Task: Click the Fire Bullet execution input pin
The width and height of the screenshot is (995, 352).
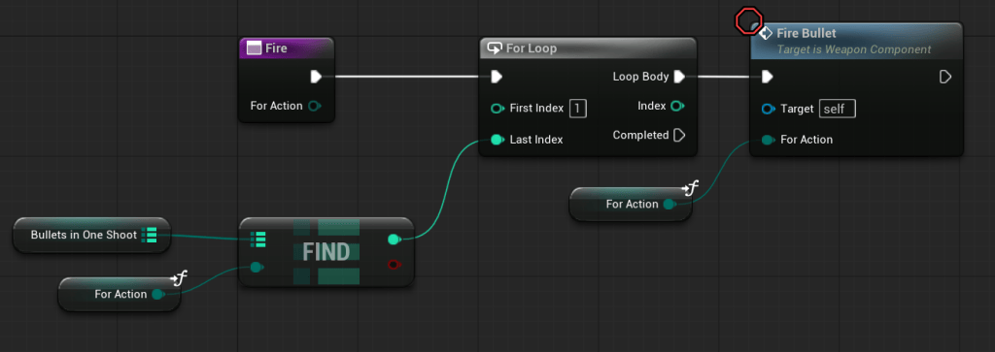Action: (x=768, y=77)
